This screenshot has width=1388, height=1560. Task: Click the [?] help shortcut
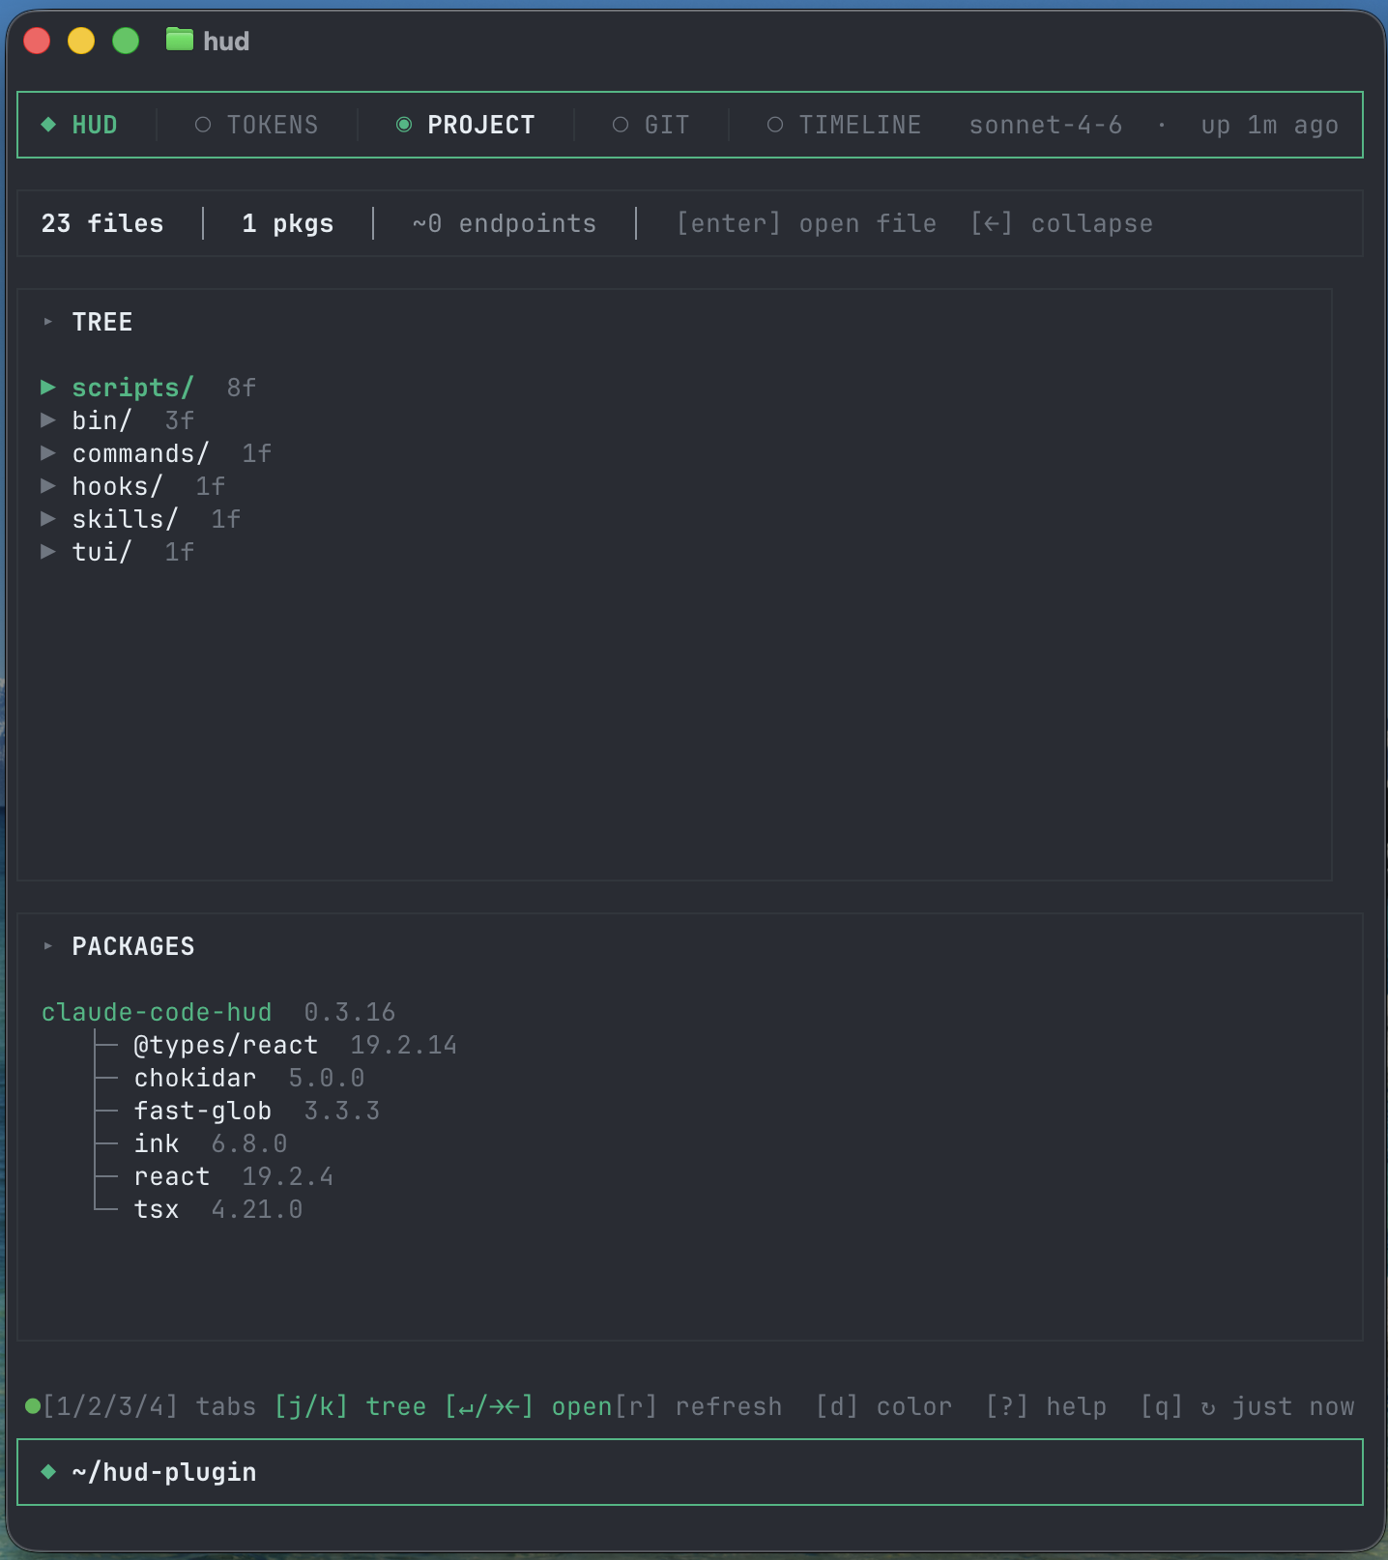pyautogui.click(x=1046, y=1406)
